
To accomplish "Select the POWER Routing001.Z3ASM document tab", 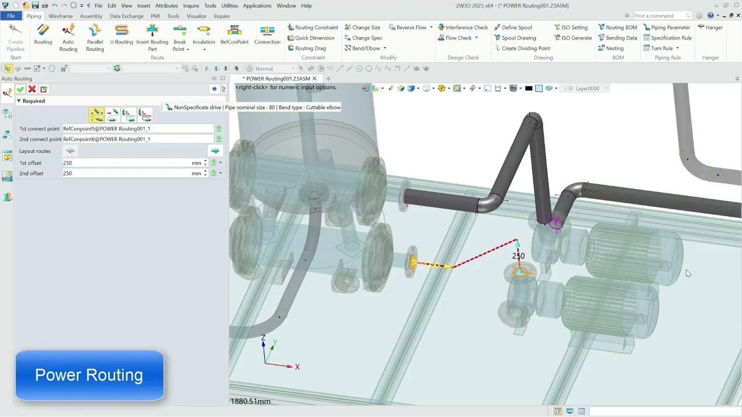I will 277,79.
